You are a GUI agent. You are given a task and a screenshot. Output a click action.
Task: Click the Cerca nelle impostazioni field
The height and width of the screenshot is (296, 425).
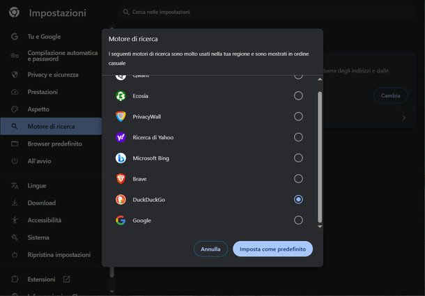pyautogui.click(x=209, y=12)
